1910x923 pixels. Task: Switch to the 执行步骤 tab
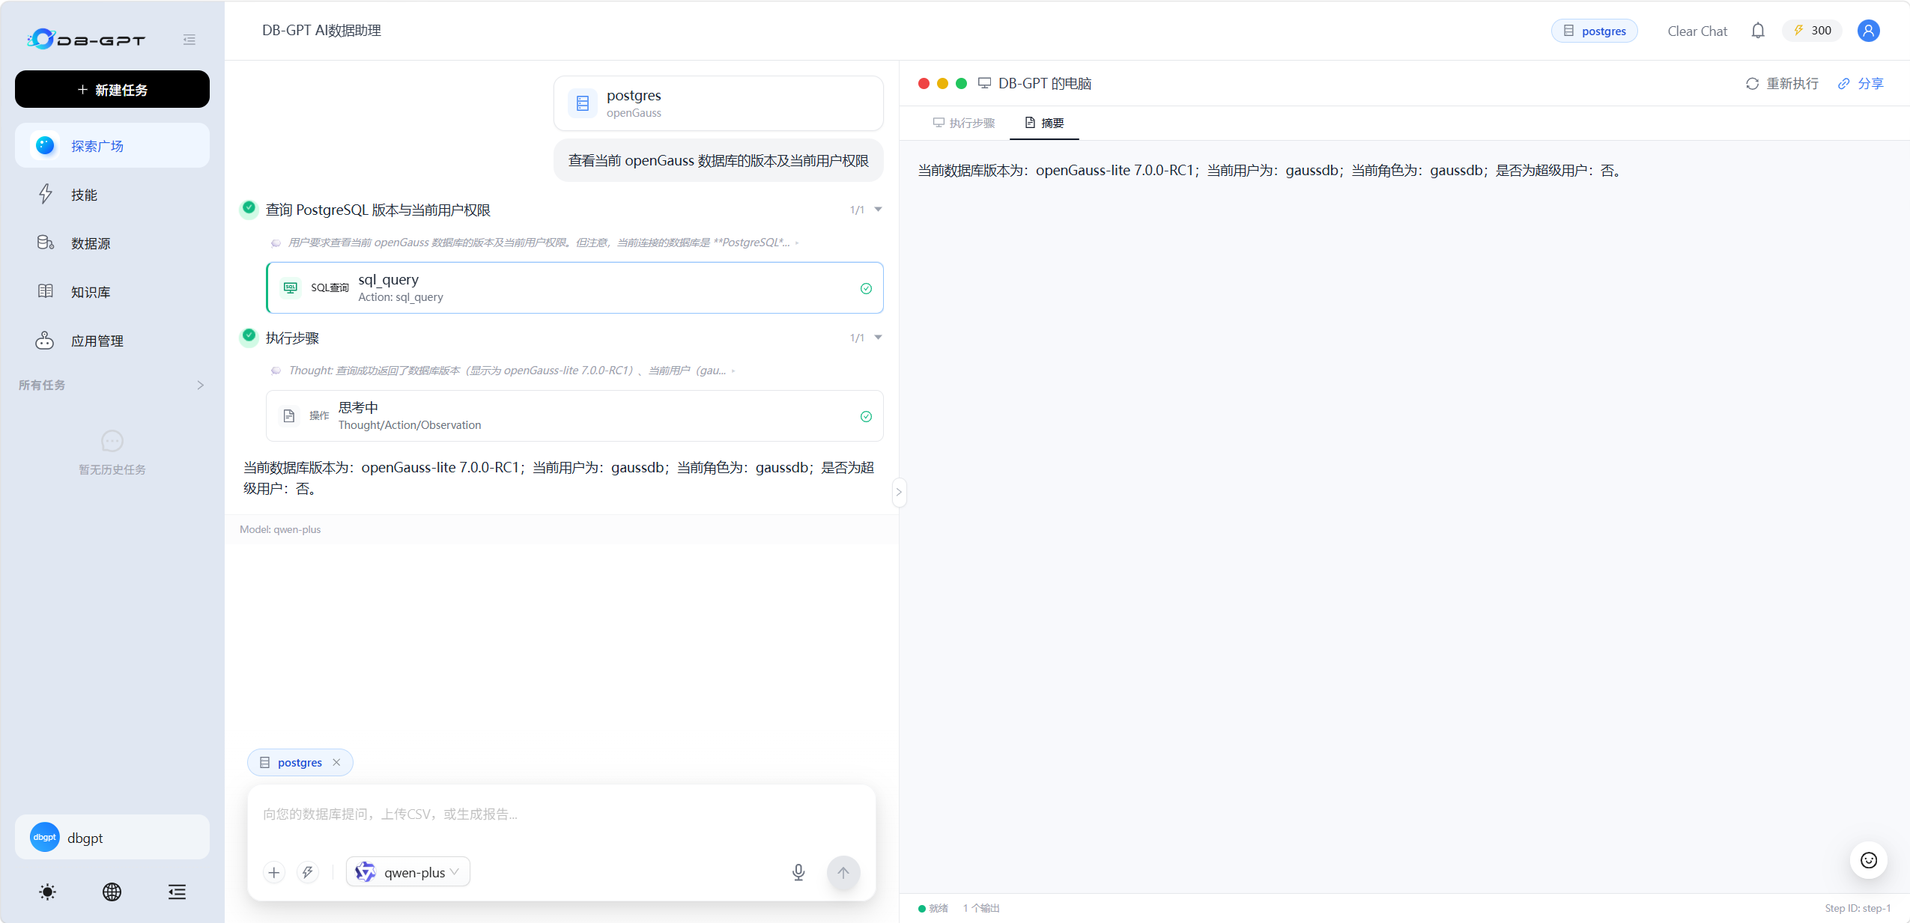pos(964,123)
